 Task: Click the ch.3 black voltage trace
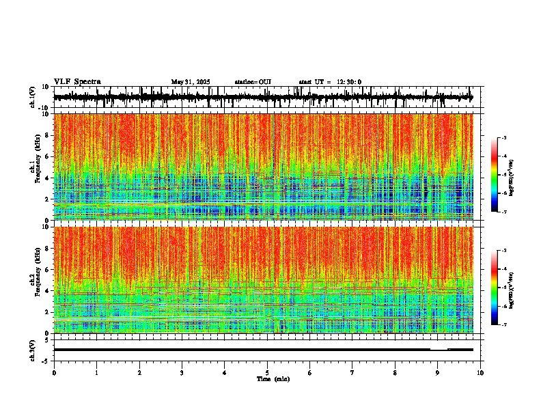tap(264, 350)
